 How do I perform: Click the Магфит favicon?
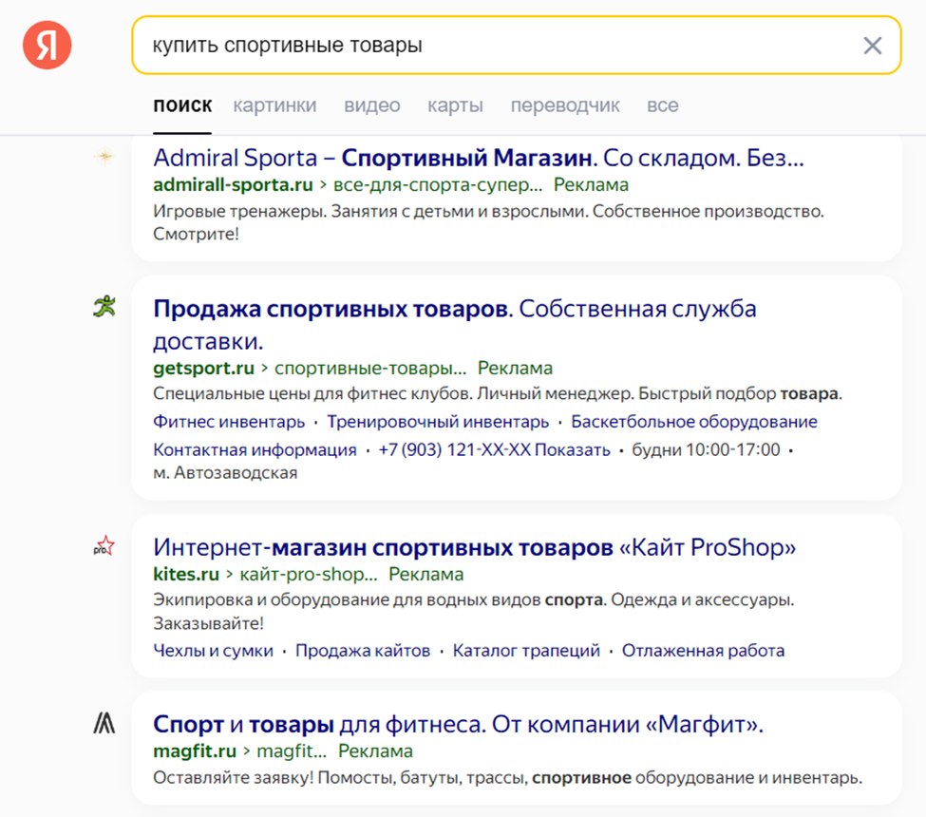coord(104,723)
